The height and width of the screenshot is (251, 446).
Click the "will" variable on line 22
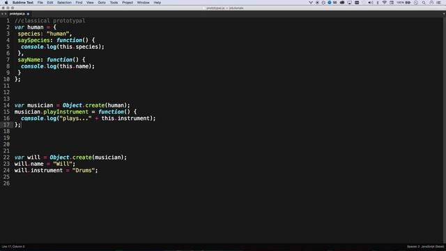click(x=33, y=158)
